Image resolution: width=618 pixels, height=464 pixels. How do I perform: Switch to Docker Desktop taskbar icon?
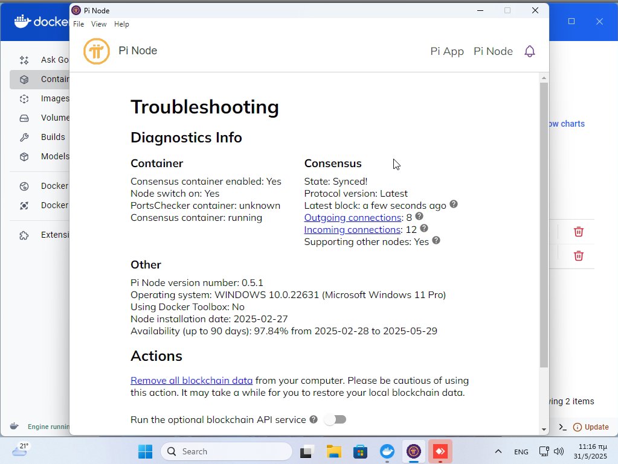pyautogui.click(x=387, y=451)
